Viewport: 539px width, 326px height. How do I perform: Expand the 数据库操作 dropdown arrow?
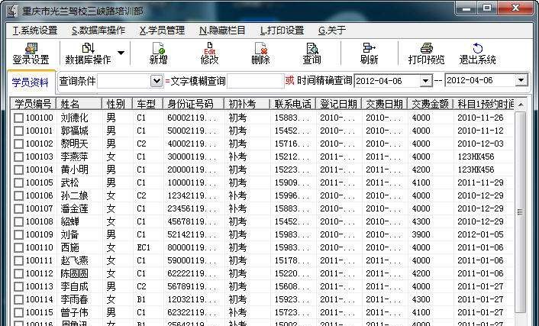pos(121,53)
